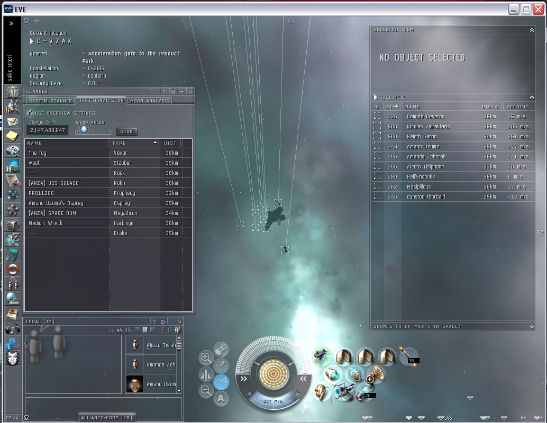Adjust the scan Angle slider handle
Image resolution: width=547 pixels, height=423 pixels.
84,129
